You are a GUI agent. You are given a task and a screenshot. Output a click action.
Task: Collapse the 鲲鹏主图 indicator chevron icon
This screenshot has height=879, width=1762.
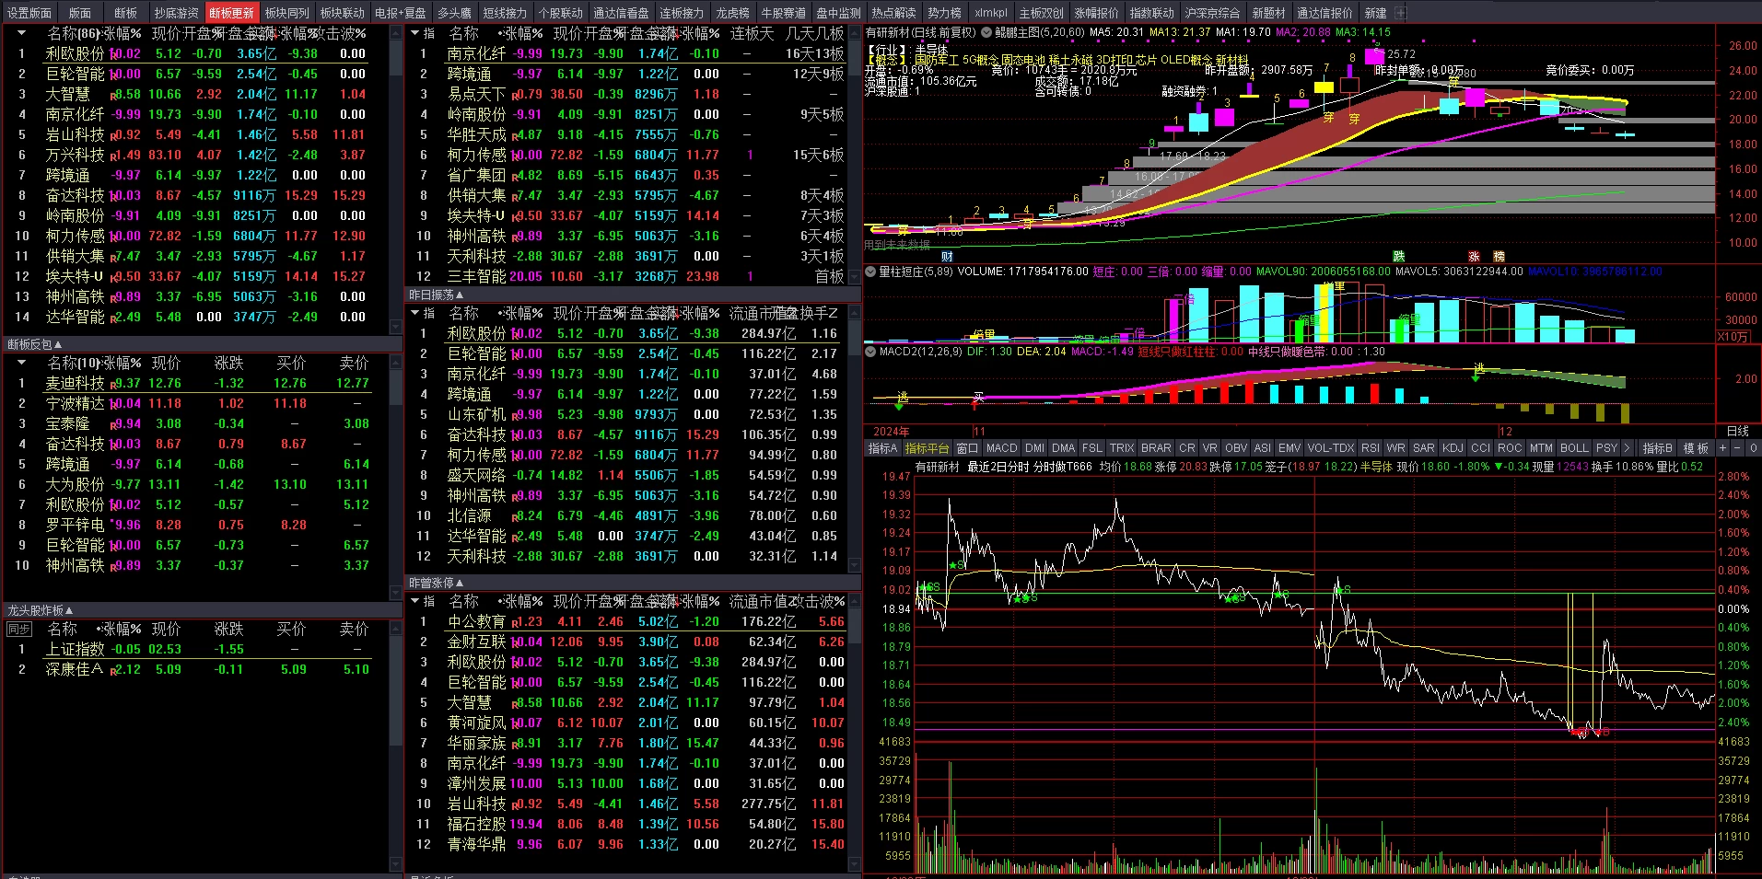click(x=986, y=32)
